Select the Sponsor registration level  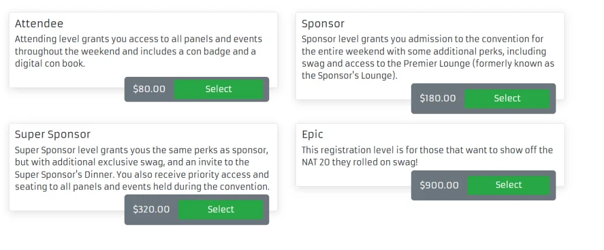pyautogui.click(x=507, y=99)
